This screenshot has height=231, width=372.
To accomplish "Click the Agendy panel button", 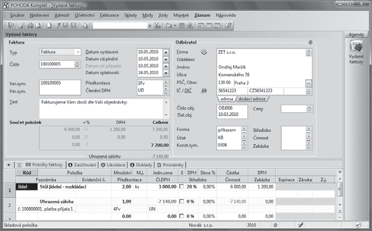I will pyautogui.click(x=356, y=34).
